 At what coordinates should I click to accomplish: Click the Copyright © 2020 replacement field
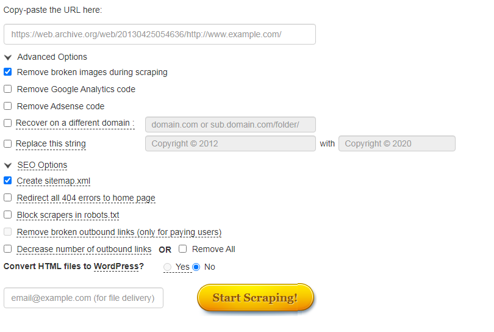click(x=397, y=143)
